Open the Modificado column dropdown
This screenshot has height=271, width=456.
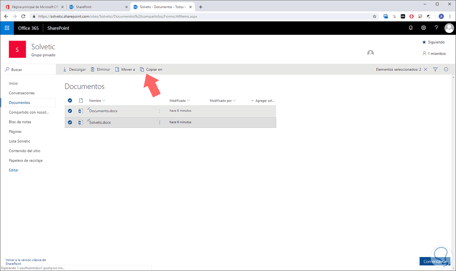[180, 101]
